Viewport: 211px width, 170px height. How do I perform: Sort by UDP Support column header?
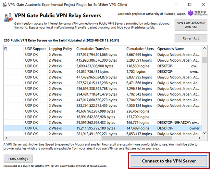click(35, 49)
